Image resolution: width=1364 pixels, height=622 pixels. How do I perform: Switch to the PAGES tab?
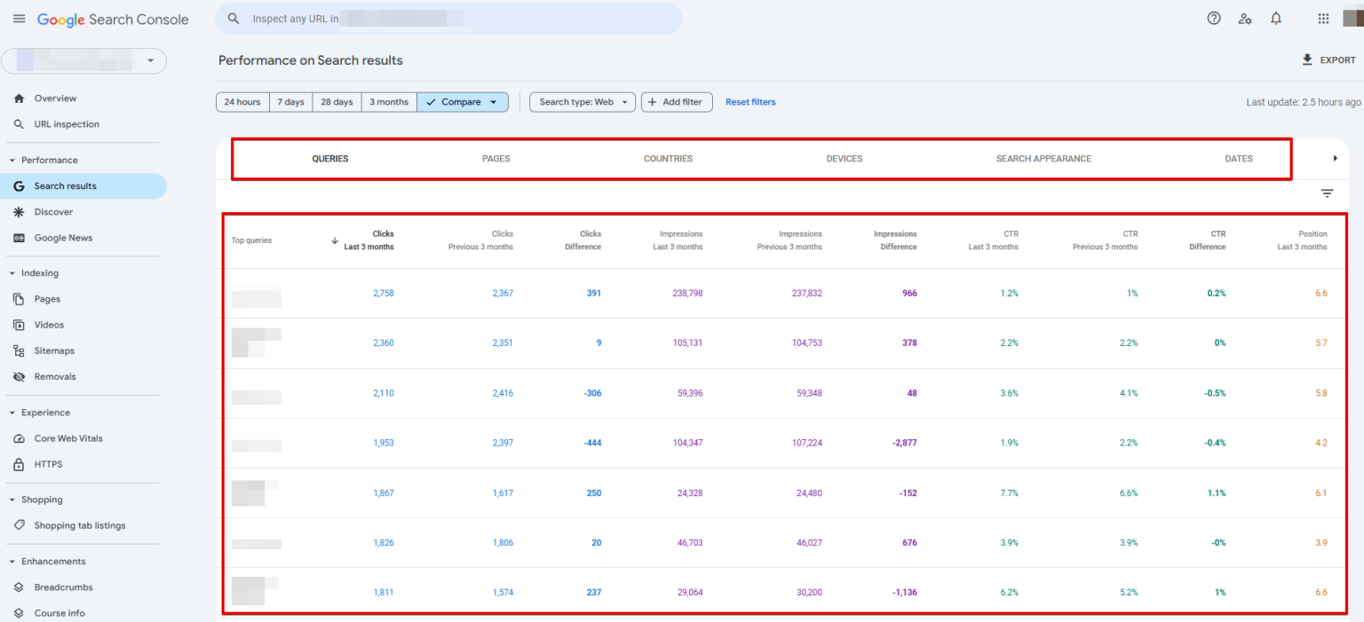(x=496, y=158)
